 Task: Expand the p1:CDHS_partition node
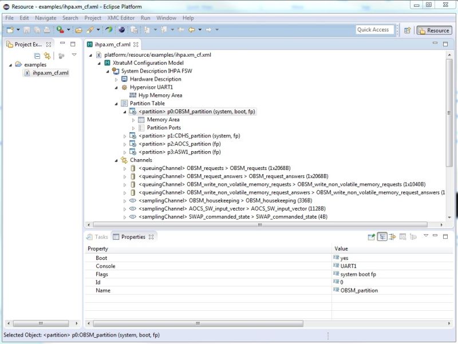click(125, 136)
